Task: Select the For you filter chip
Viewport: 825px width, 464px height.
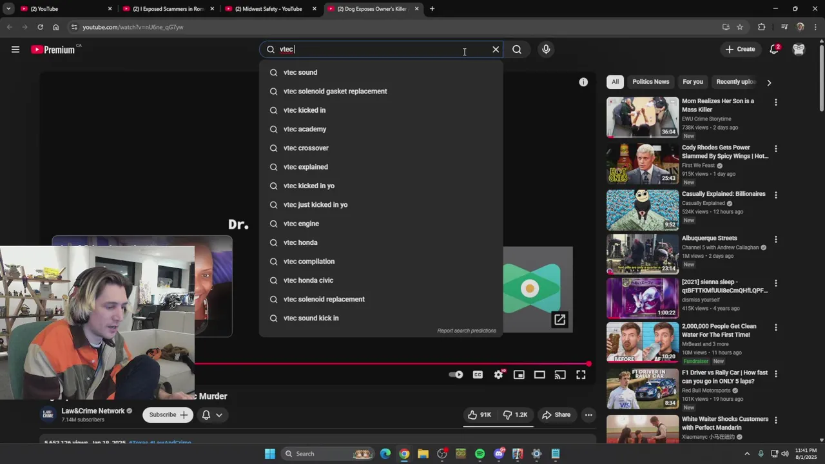Action: 693,82
